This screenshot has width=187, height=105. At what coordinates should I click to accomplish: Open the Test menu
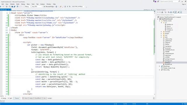click(x=37, y=4)
